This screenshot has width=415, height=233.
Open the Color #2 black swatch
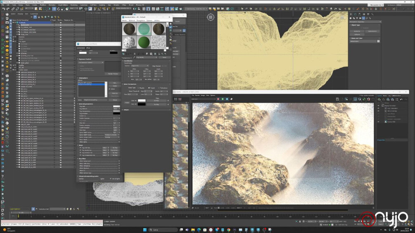click(142, 104)
